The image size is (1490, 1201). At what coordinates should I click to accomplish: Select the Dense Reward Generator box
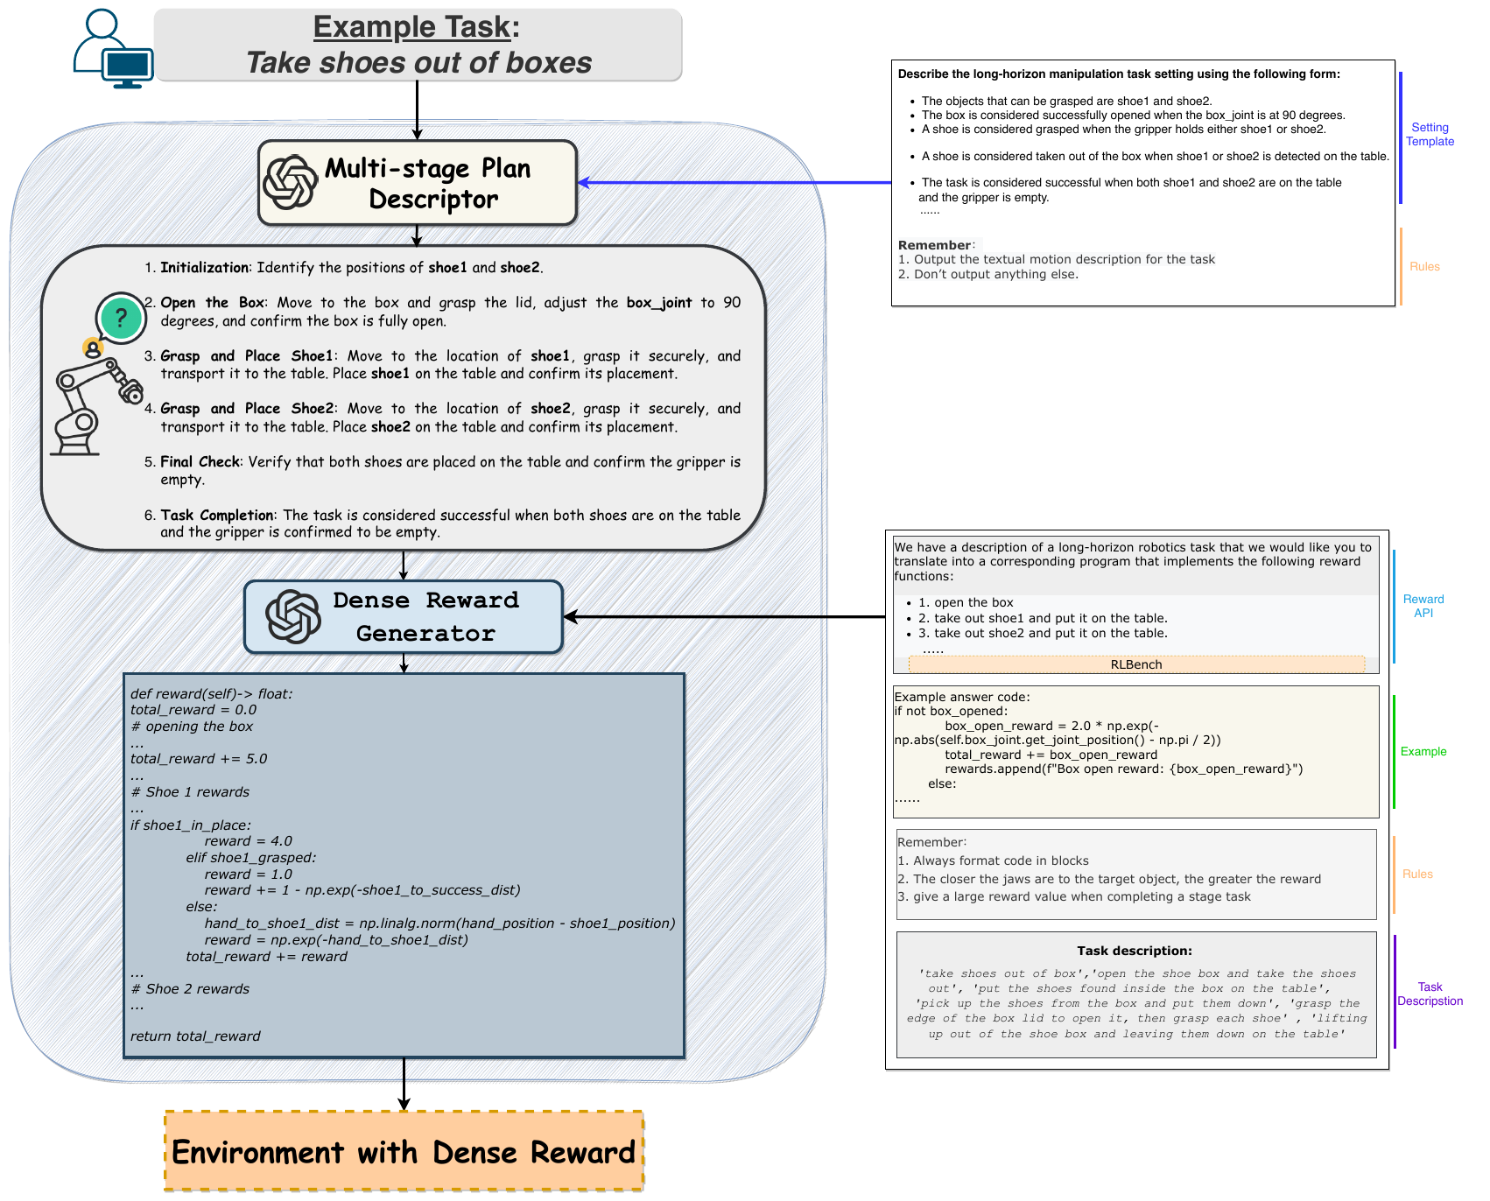[404, 617]
